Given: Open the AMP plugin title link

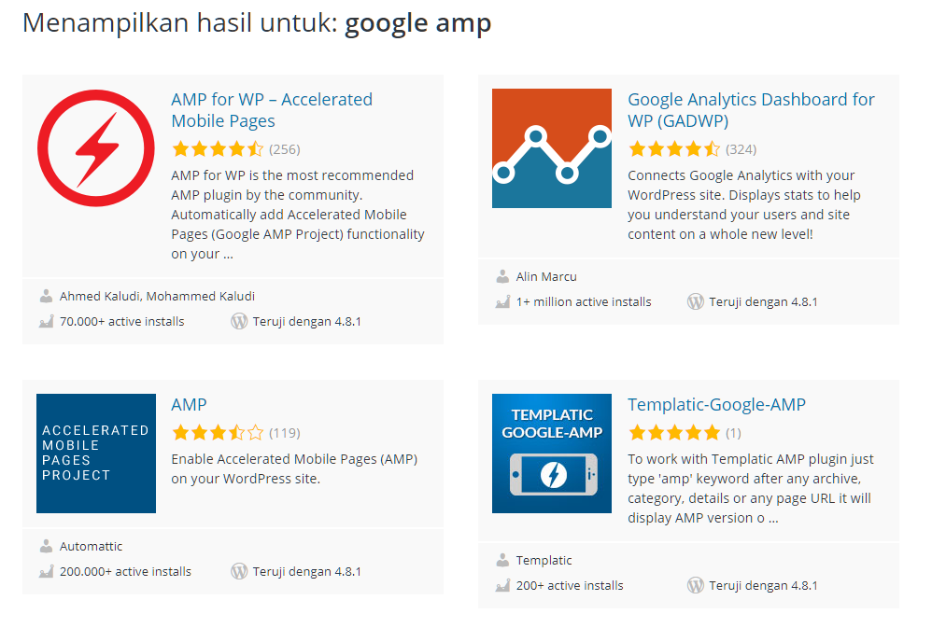Looking at the screenshot, I should [x=189, y=404].
